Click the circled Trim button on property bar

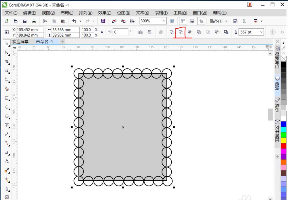tap(181, 32)
